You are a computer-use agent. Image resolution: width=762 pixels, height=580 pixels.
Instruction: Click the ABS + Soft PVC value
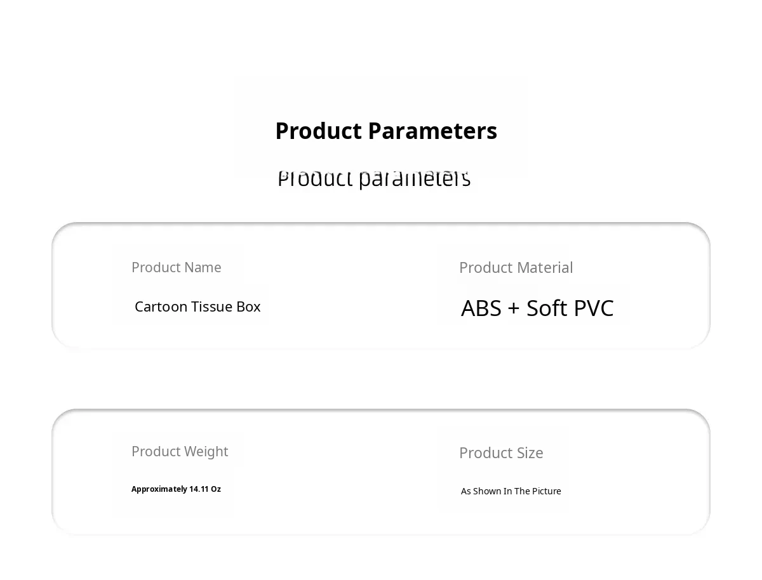[x=537, y=308]
